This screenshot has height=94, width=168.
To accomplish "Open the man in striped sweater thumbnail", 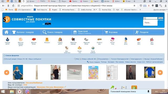I will pyautogui.click(x=131, y=72).
